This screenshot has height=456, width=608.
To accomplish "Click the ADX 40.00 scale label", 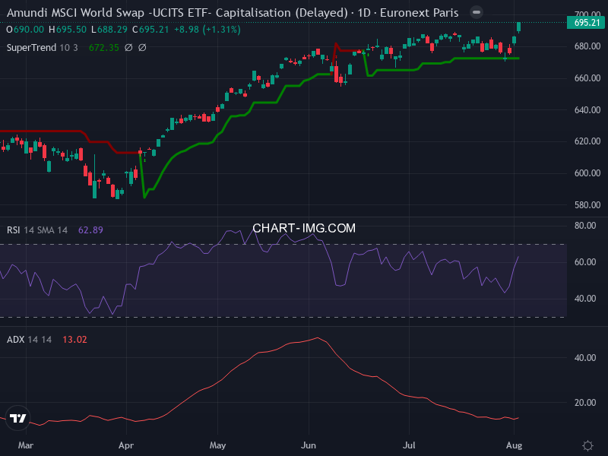I will [x=585, y=357].
